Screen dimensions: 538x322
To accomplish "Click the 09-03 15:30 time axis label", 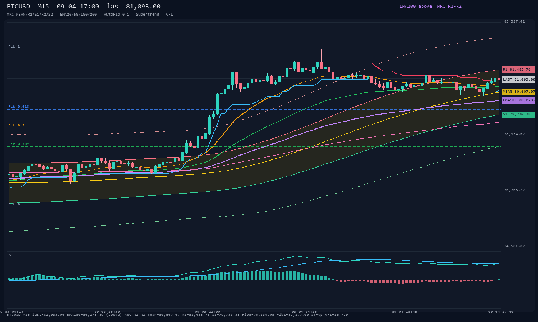I will [107, 312].
